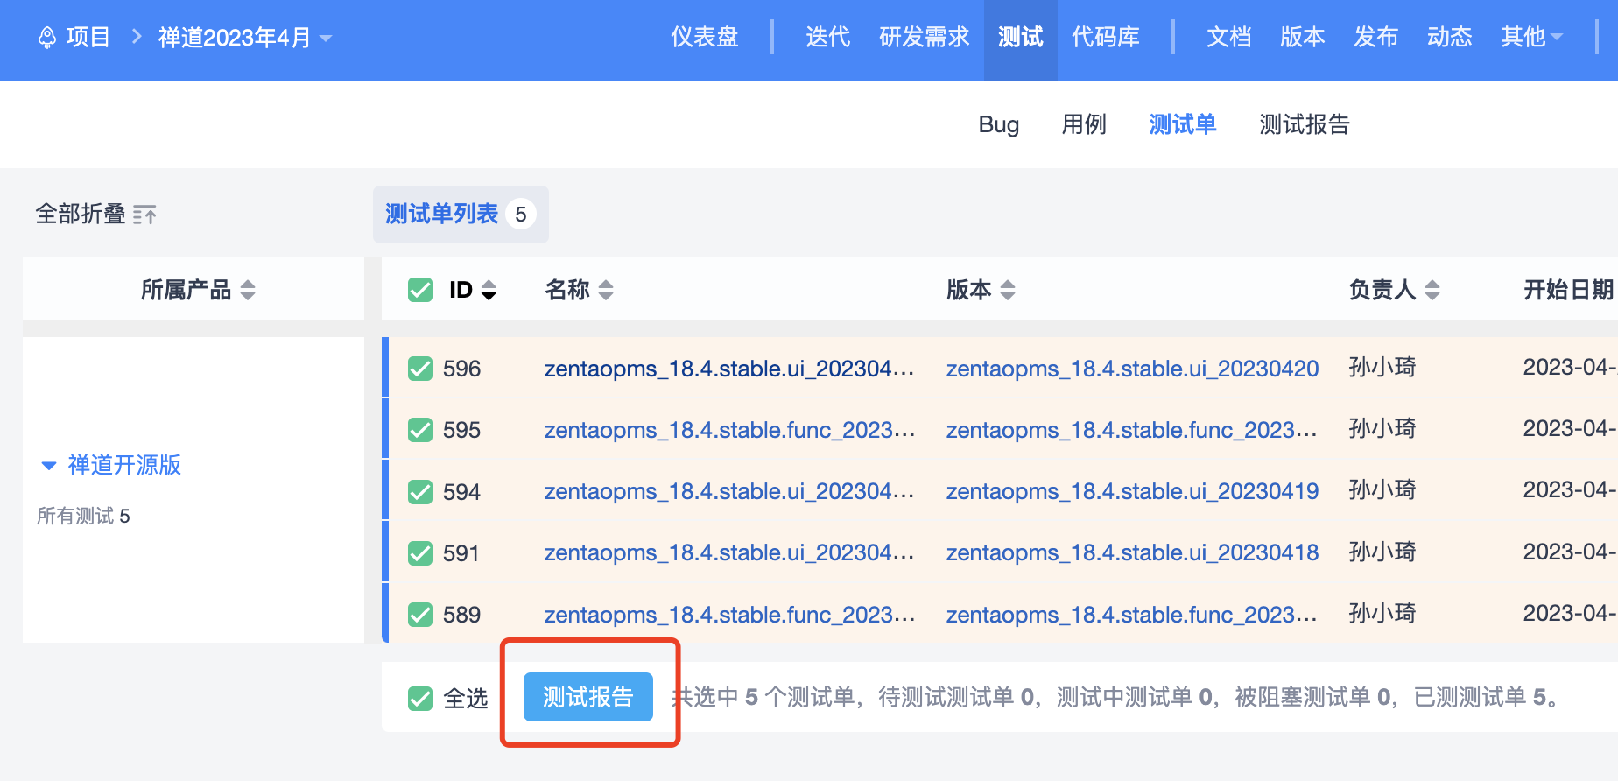Click the collapse-all icon beside 全部折叠
This screenshot has height=781, width=1618.
(144, 215)
